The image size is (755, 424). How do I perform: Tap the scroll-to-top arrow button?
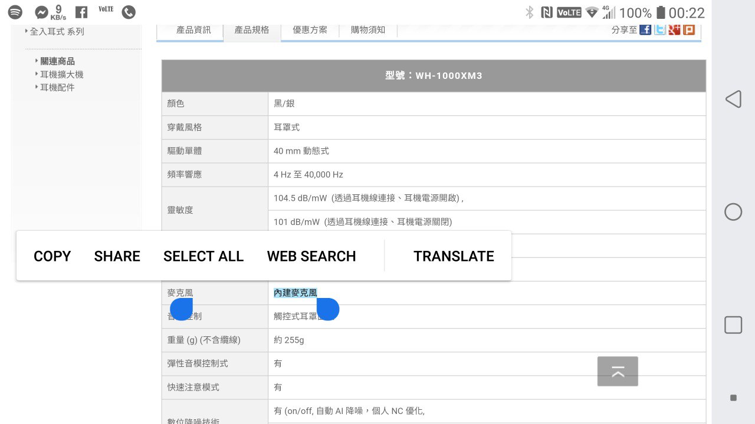tap(618, 372)
